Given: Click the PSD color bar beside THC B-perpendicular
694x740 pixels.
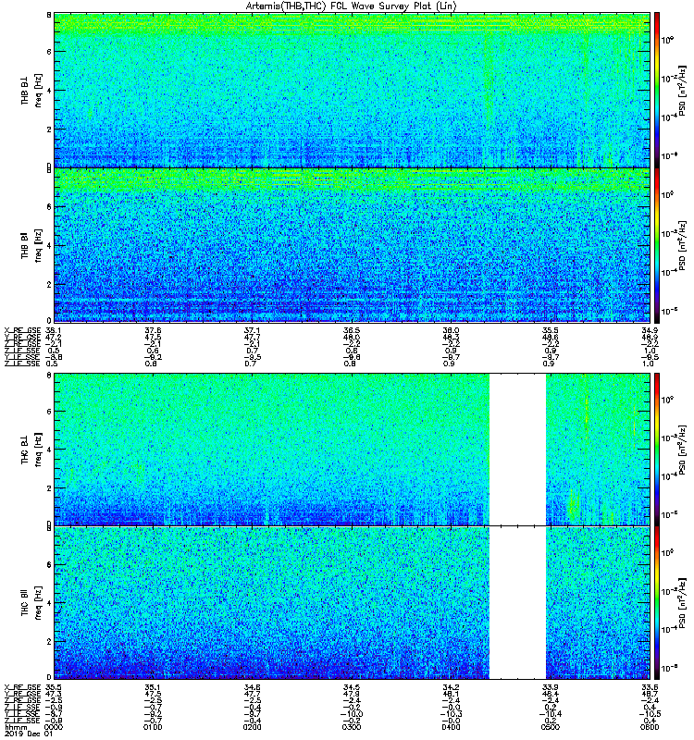Looking at the screenshot, I should click(657, 450).
